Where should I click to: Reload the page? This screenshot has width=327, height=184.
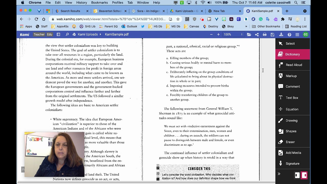coord(36,19)
